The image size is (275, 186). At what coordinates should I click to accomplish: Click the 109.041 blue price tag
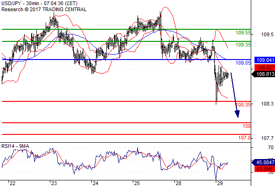pyautogui.click(x=265, y=60)
